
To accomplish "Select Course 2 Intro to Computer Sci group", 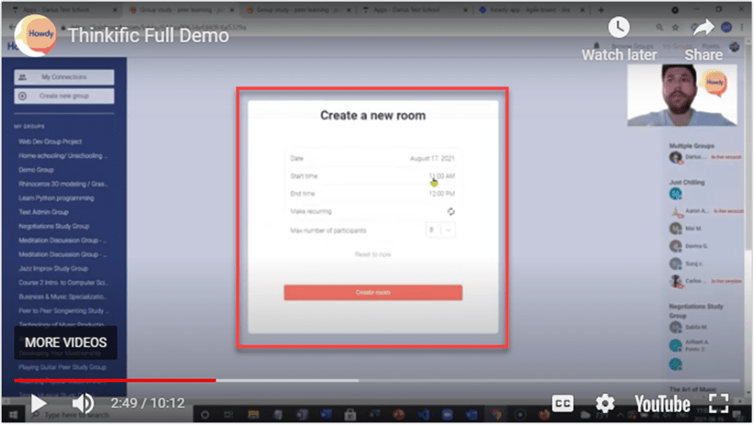I will (63, 282).
